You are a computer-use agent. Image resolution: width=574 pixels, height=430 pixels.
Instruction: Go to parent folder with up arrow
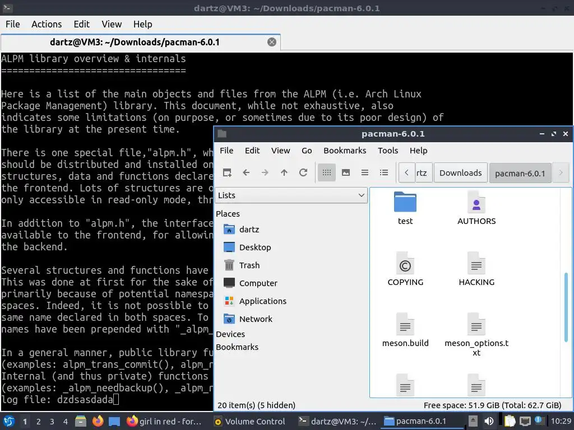pyautogui.click(x=284, y=172)
